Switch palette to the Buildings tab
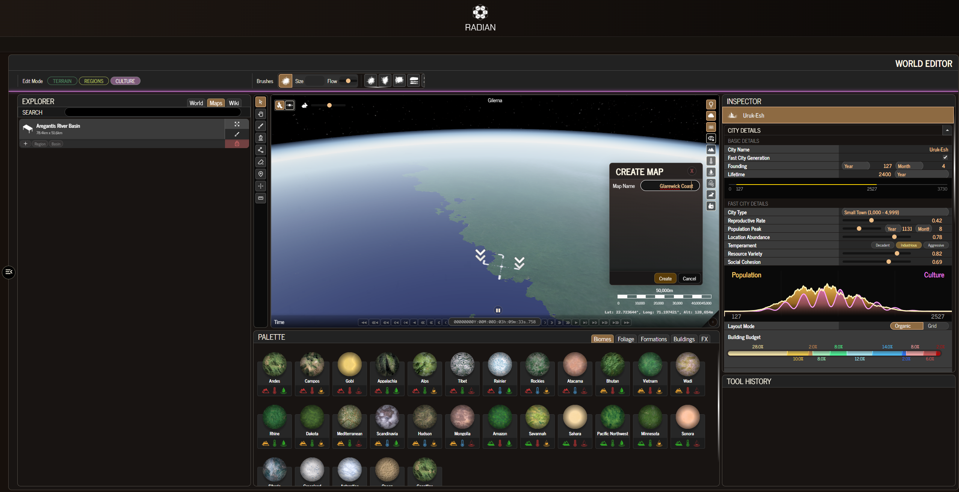 tap(684, 339)
